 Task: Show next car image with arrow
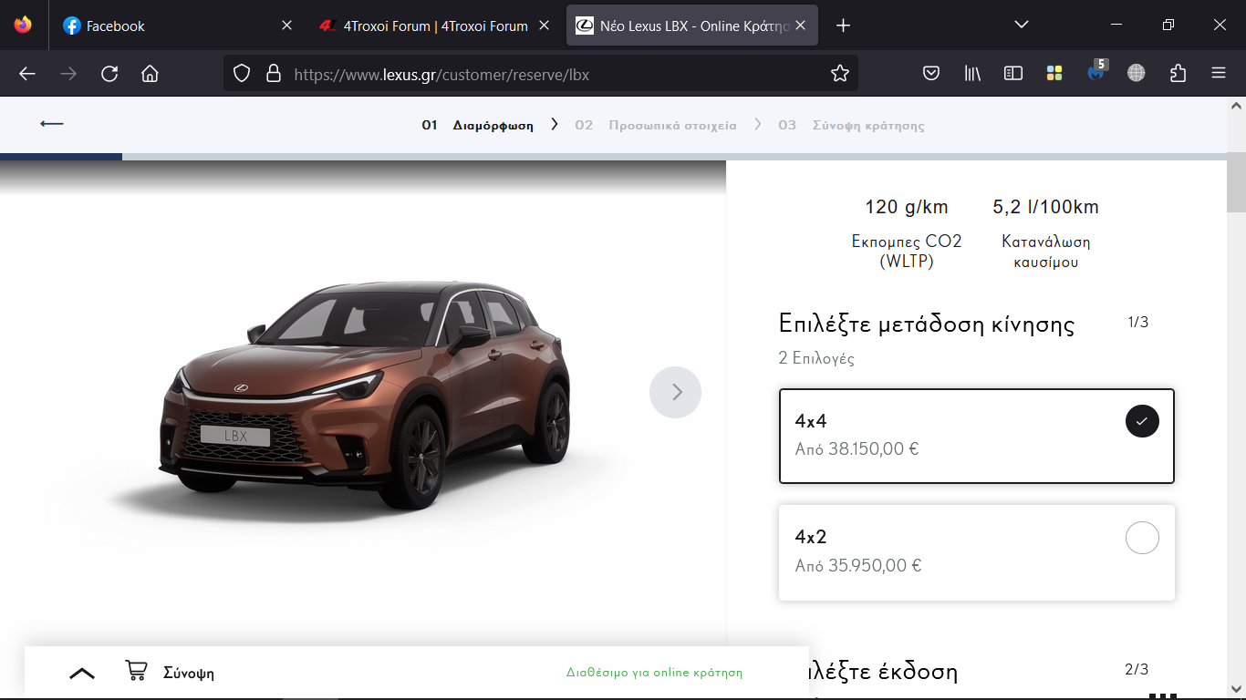tap(675, 392)
